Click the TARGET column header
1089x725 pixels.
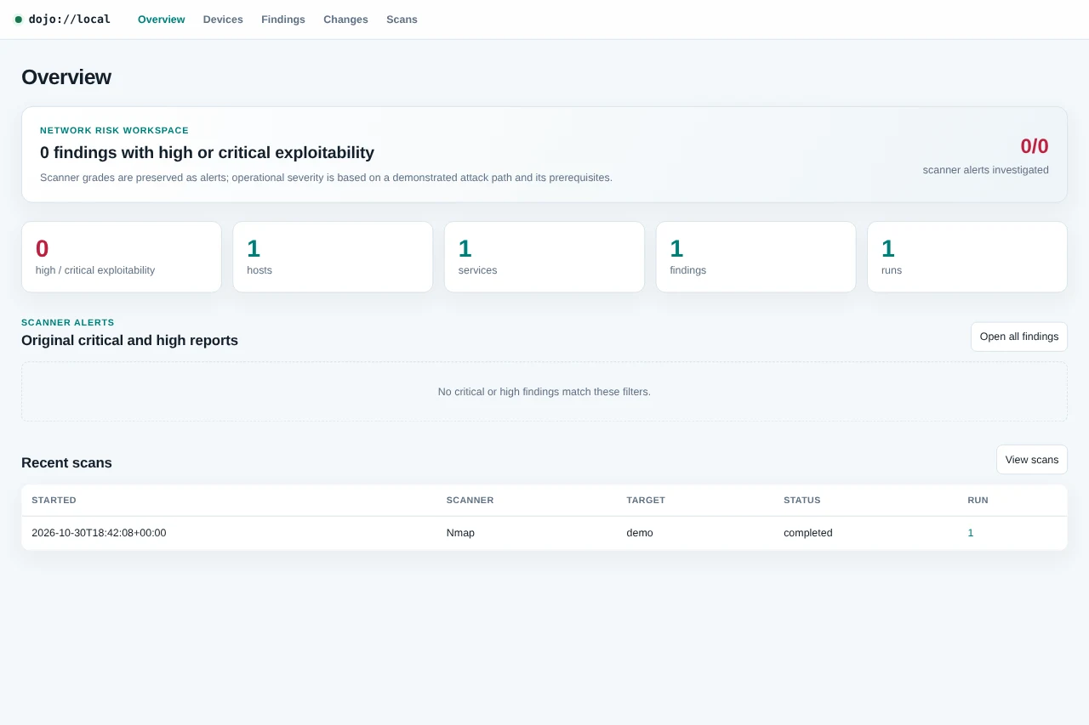coord(646,501)
